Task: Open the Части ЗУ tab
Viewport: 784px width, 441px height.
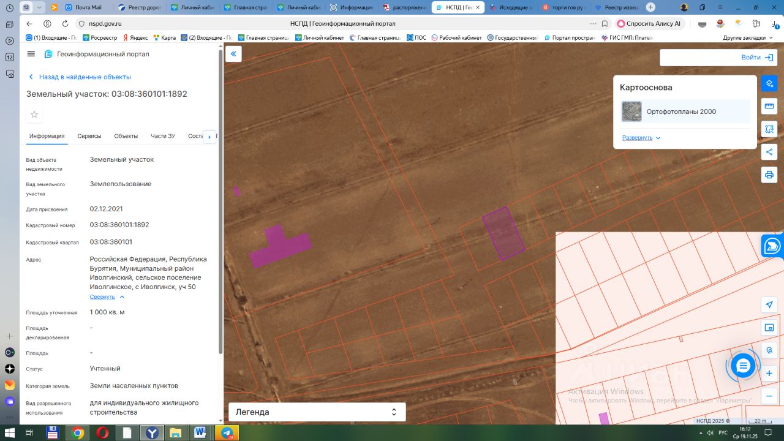Action: point(163,136)
